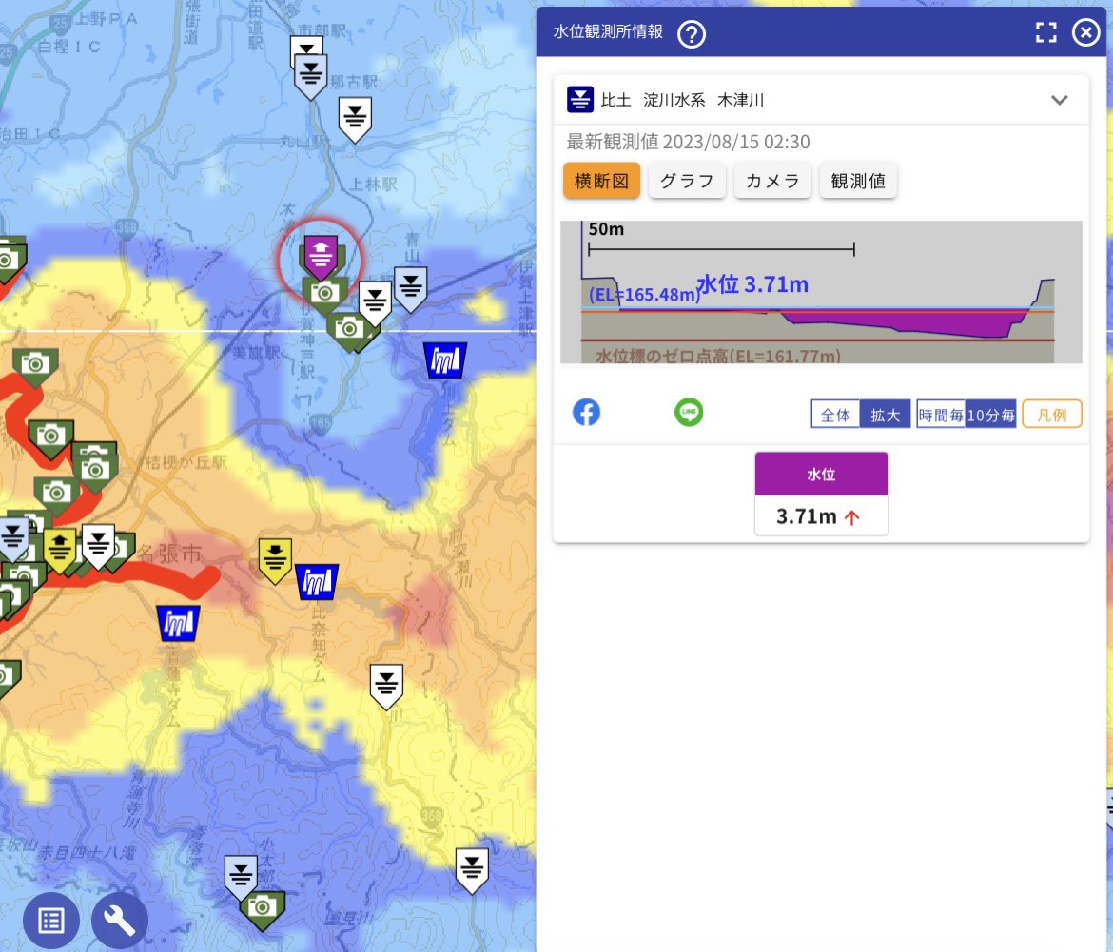The width and height of the screenshot is (1113, 952).
Task: Select water gauge marker near 那古駅
Action: pyautogui.click(x=311, y=77)
